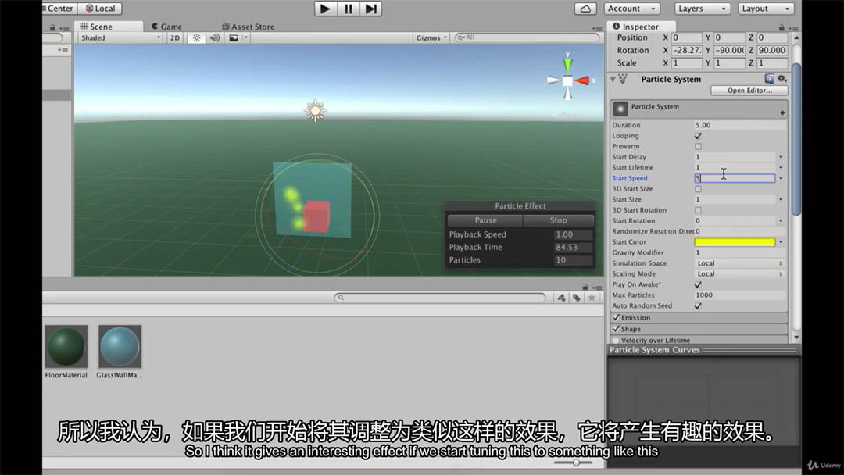Click the Pause button in toolbar
Image resolution: width=844 pixels, height=475 pixels.
(x=349, y=9)
